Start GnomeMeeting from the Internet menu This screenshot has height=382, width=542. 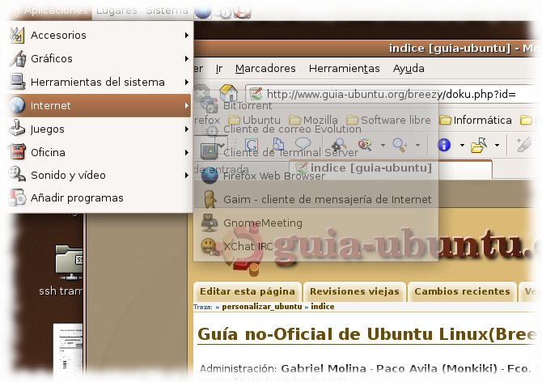pyautogui.click(x=261, y=223)
